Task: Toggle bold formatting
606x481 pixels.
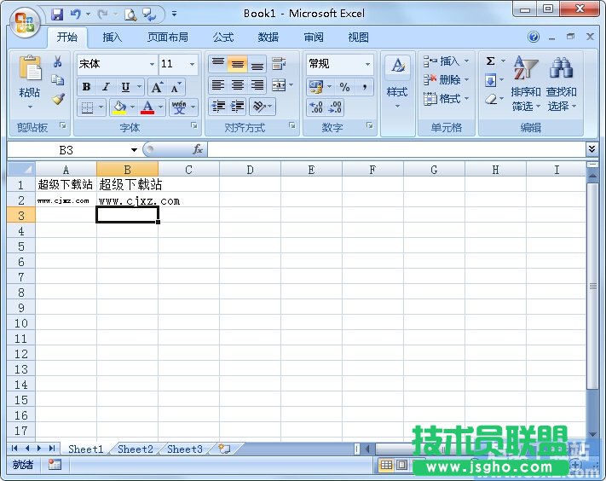Action: coord(86,87)
